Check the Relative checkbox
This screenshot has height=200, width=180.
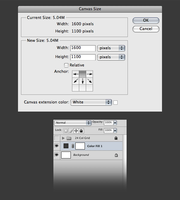coord(66,65)
